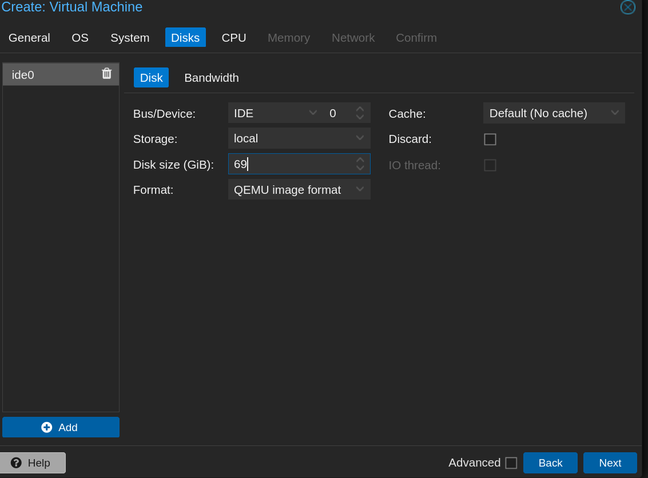Click the Add disk button
This screenshot has width=648, height=478.
tap(61, 427)
